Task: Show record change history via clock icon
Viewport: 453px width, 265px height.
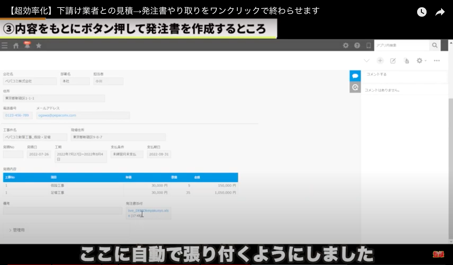Action: [355, 87]
